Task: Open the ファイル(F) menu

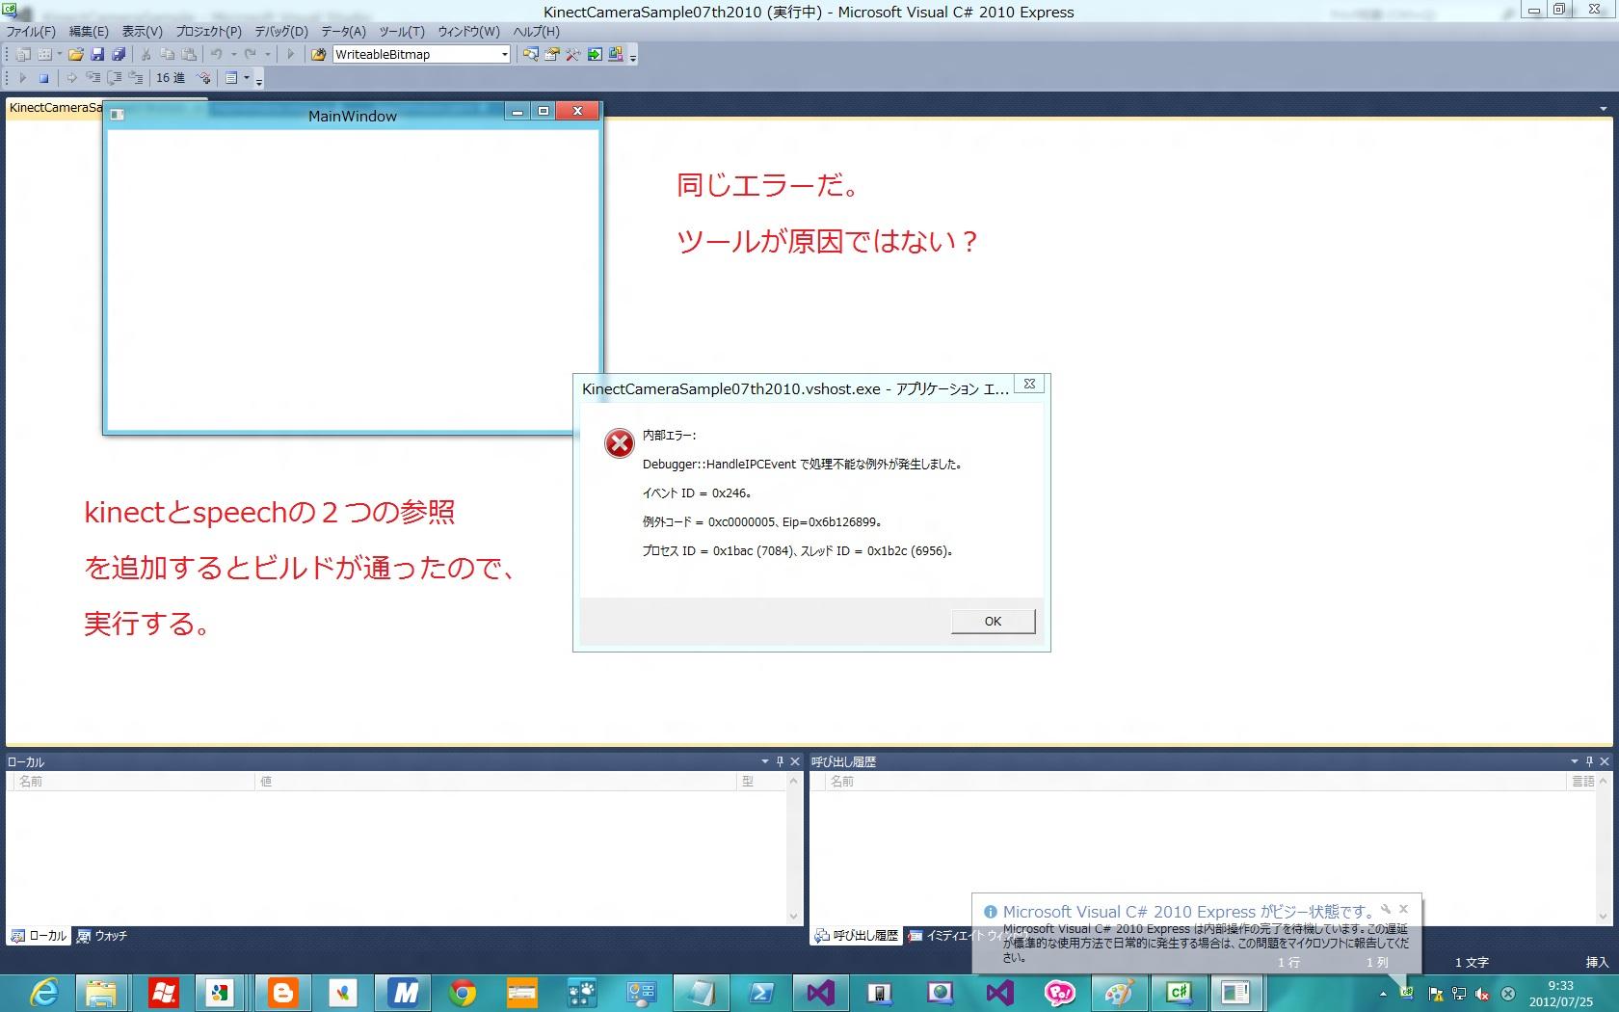Action: click(x=31, y=32)
